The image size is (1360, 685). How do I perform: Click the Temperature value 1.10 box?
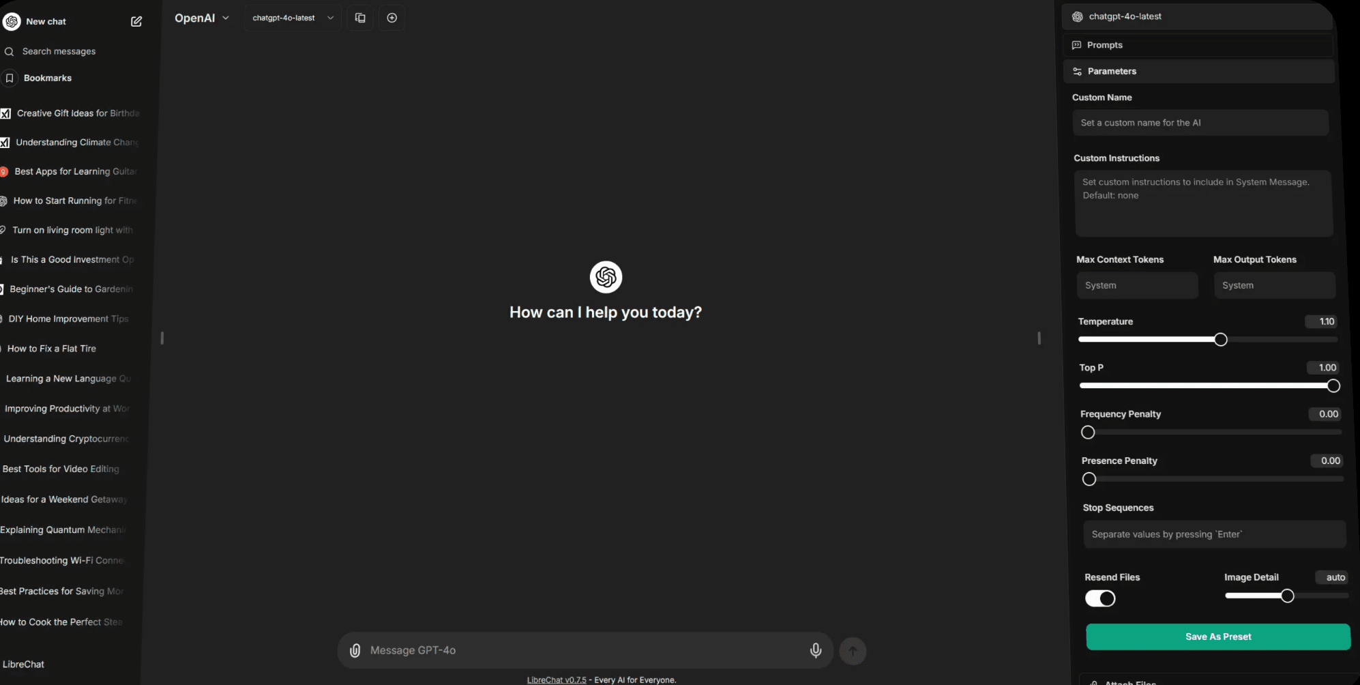click(1321, 322)
